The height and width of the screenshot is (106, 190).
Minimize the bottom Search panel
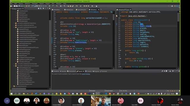coord(177,71)
